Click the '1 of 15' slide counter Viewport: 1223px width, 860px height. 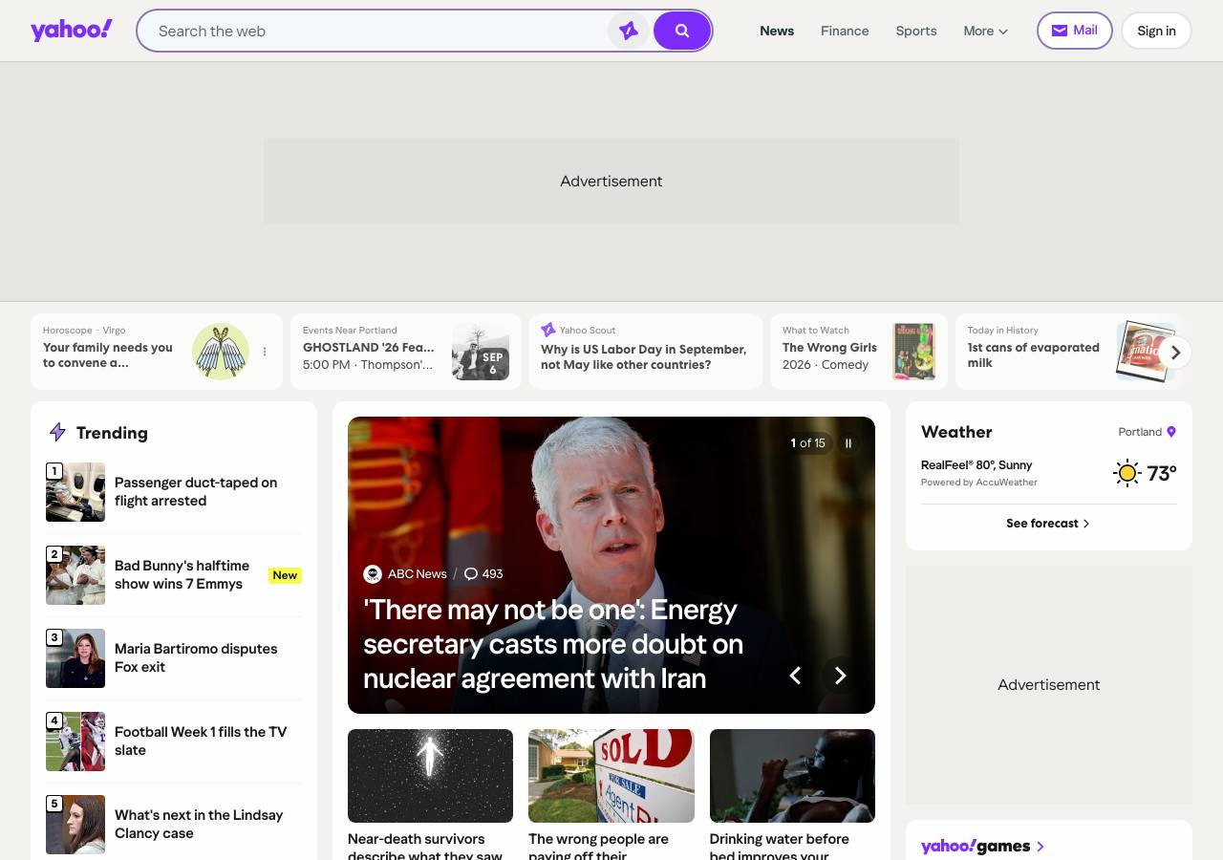(807, 443)
